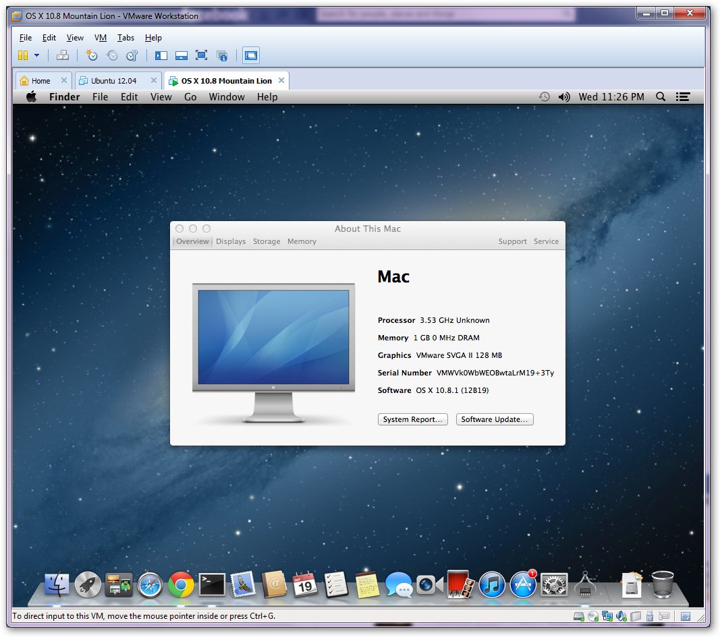The width and height of the screenshot is (720, 637).
Task: Expand the power options dropdown arrow
Action: pyautogui.click(x=36, y=55)
